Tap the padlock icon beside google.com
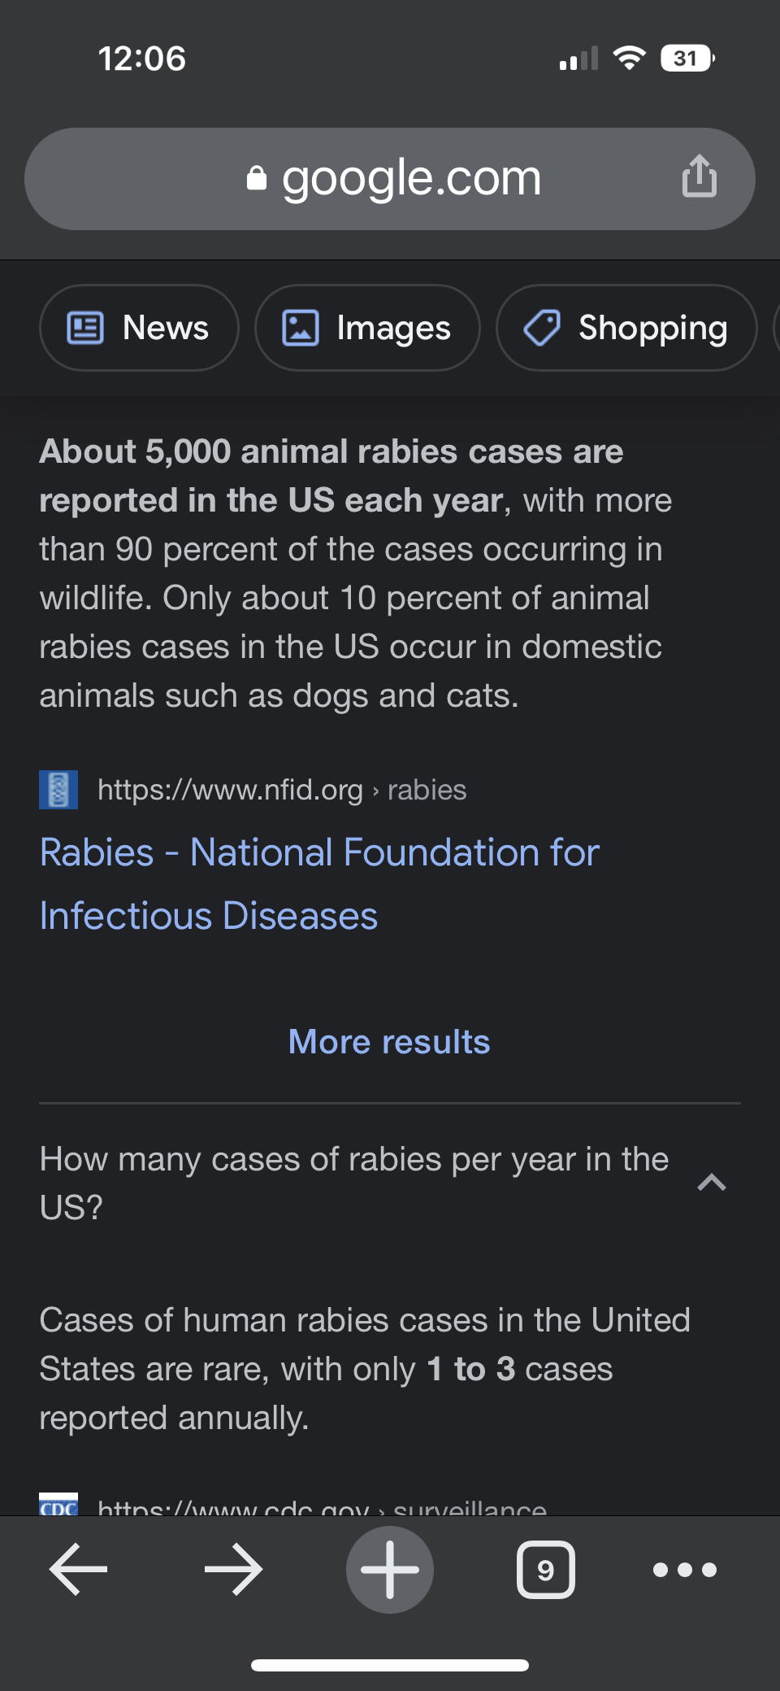 tap(257, 178)
